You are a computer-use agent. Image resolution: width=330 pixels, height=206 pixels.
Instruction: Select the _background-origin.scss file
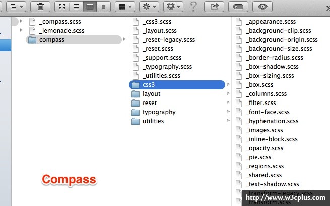(x=282, y=40)
